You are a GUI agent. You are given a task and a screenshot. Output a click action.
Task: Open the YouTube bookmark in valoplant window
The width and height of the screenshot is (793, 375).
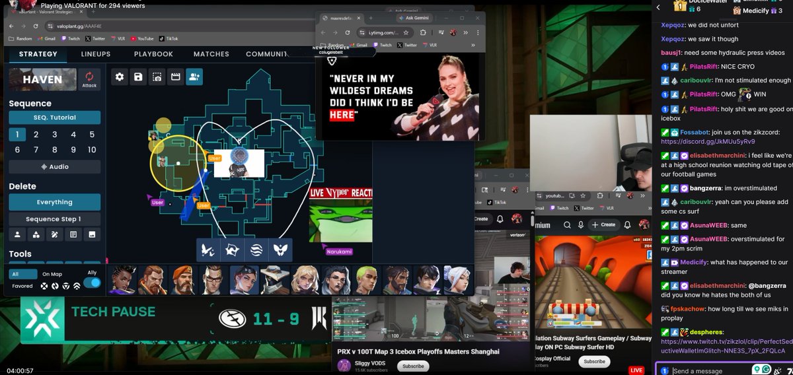tap(143, 39)
